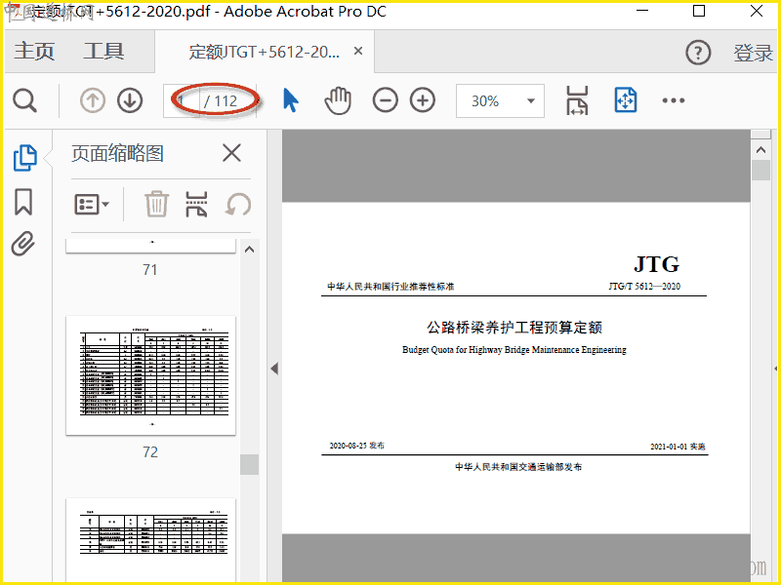This screenshot has width=781, height=585.
Task: Zoom in with the plus icon
Action: point(423,100)
